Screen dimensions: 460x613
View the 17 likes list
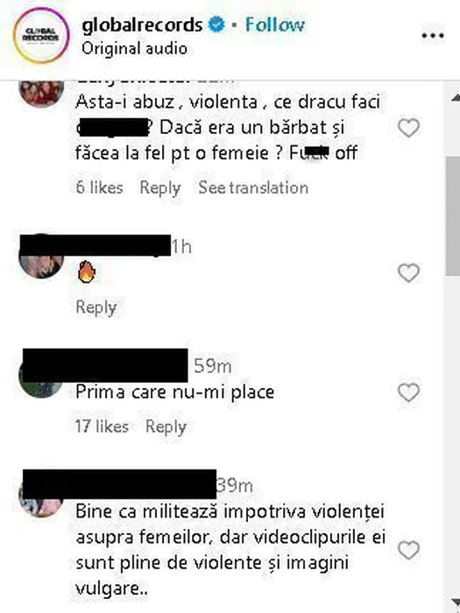[x=102, y=426]
